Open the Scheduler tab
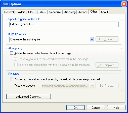The height and width of the screenshot is (113, 128). coord(55,12)
